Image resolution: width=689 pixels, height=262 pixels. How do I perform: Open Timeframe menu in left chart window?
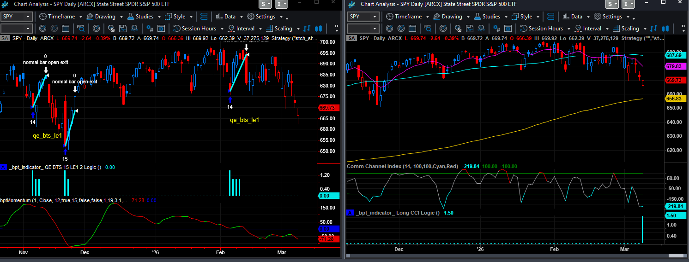point(60,17)
